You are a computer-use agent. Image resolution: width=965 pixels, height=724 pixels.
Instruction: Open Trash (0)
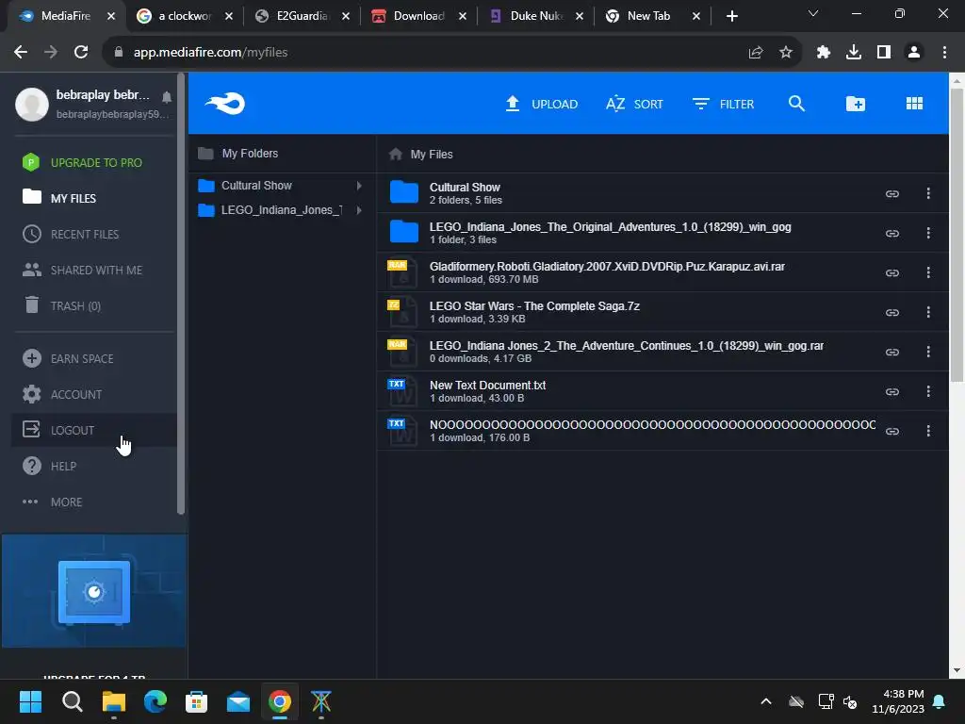(61, 305)
